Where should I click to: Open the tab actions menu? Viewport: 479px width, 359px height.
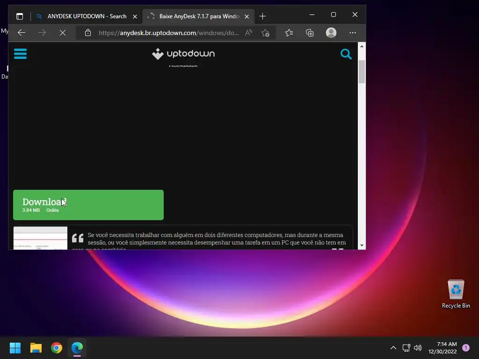20,16
